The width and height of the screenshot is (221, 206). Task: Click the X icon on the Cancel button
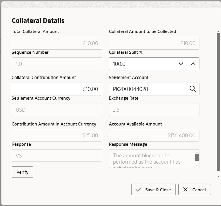point(186,189)
